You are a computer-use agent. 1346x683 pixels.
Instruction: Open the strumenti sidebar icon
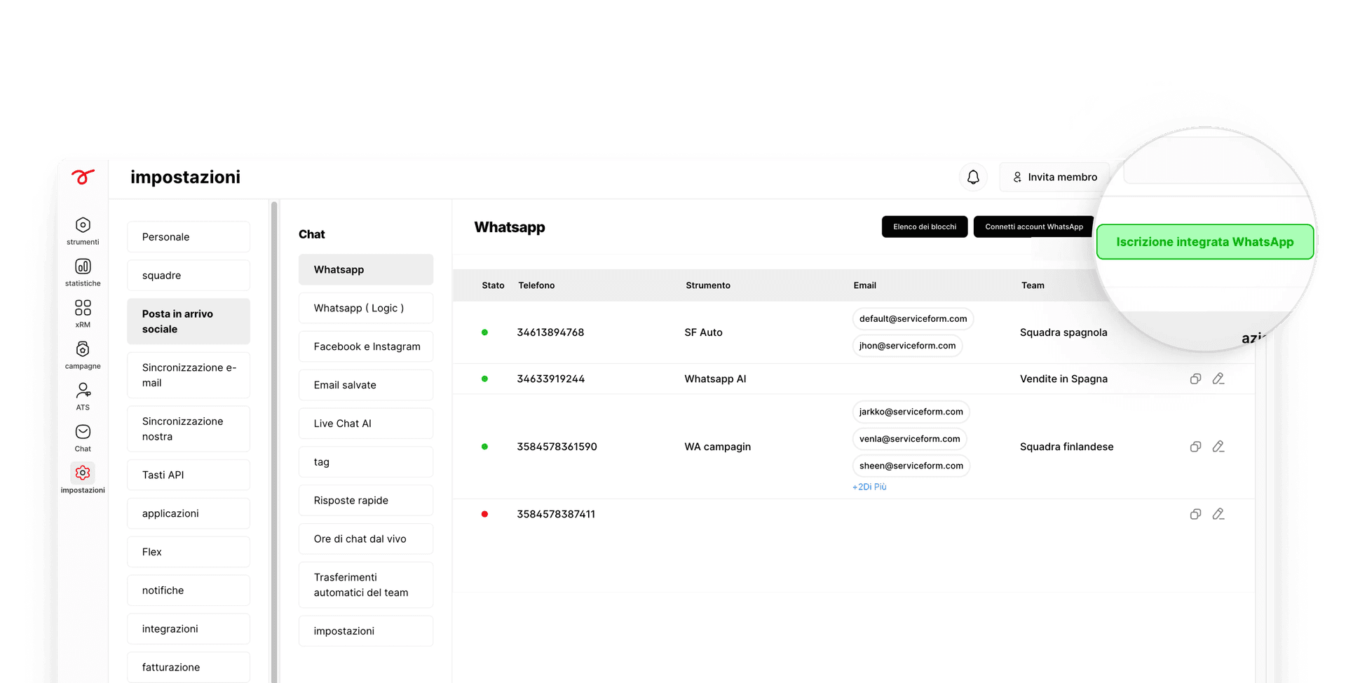(83, 230)
